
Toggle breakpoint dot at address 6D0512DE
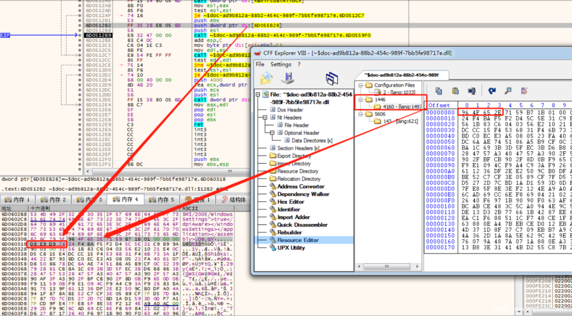pos(80,100)
